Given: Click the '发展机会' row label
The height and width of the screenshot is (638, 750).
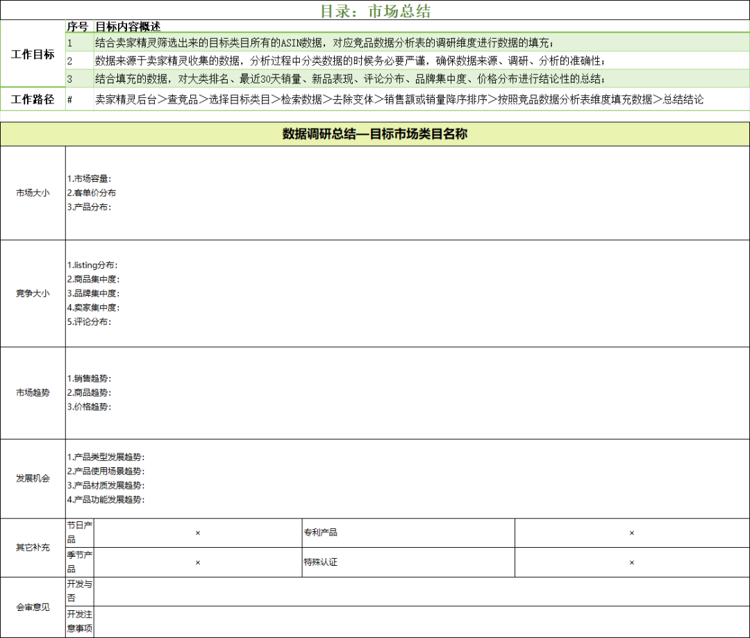Looking at the screenshot, I should [x=33, y=478].
